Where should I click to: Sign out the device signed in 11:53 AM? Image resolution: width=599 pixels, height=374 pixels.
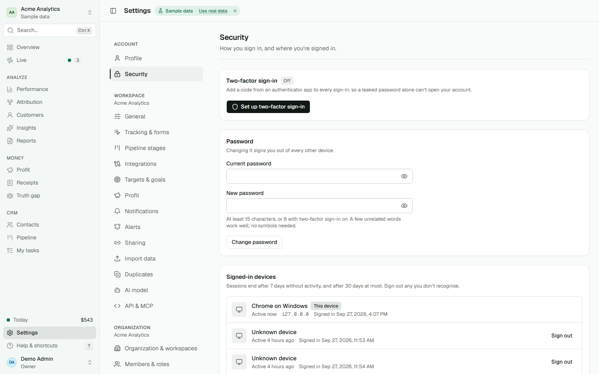pos(562,336)
